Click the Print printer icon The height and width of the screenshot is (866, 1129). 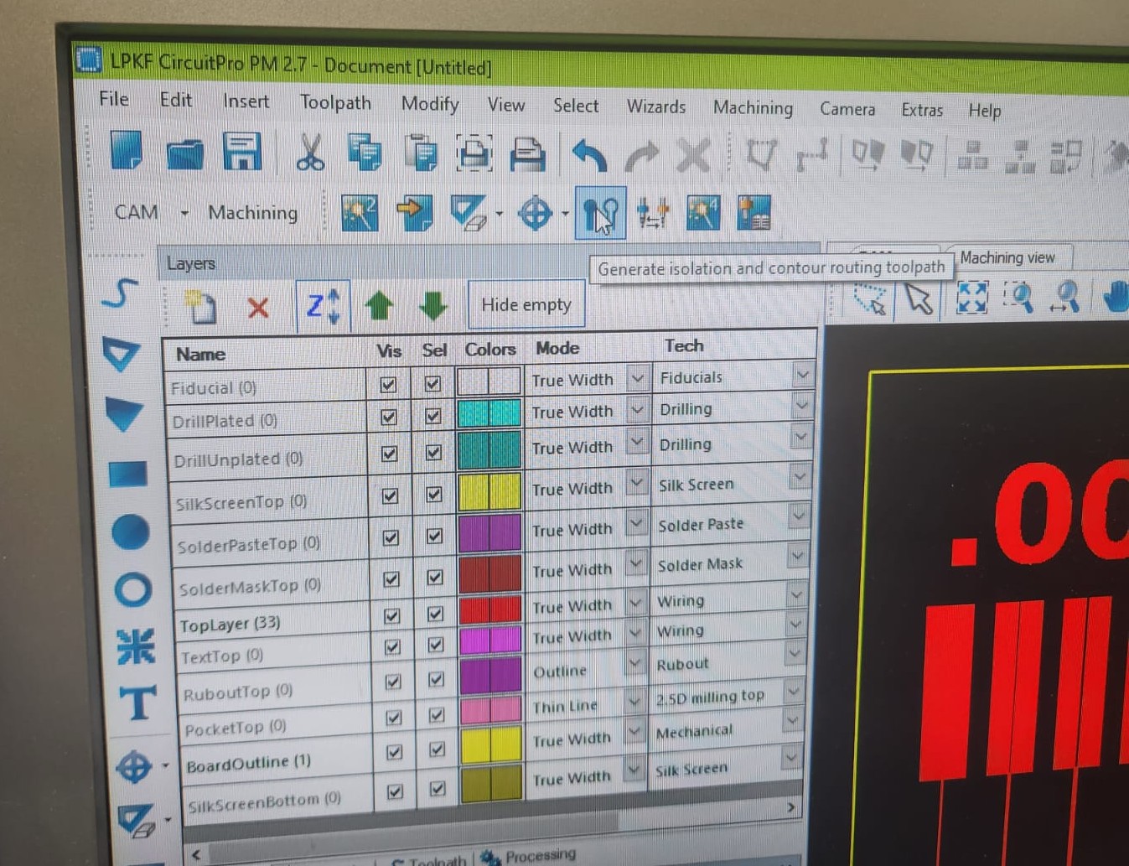[x=527, y=155]
